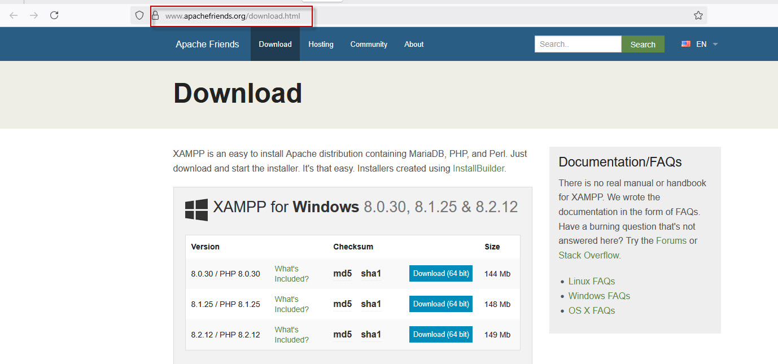Expand the EN language dropdown arrow
Image resolution: width=778 pixels, height=364 pixels.
(715, 44)
